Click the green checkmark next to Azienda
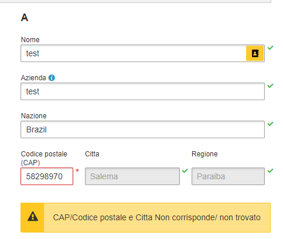 click(270, 86)
